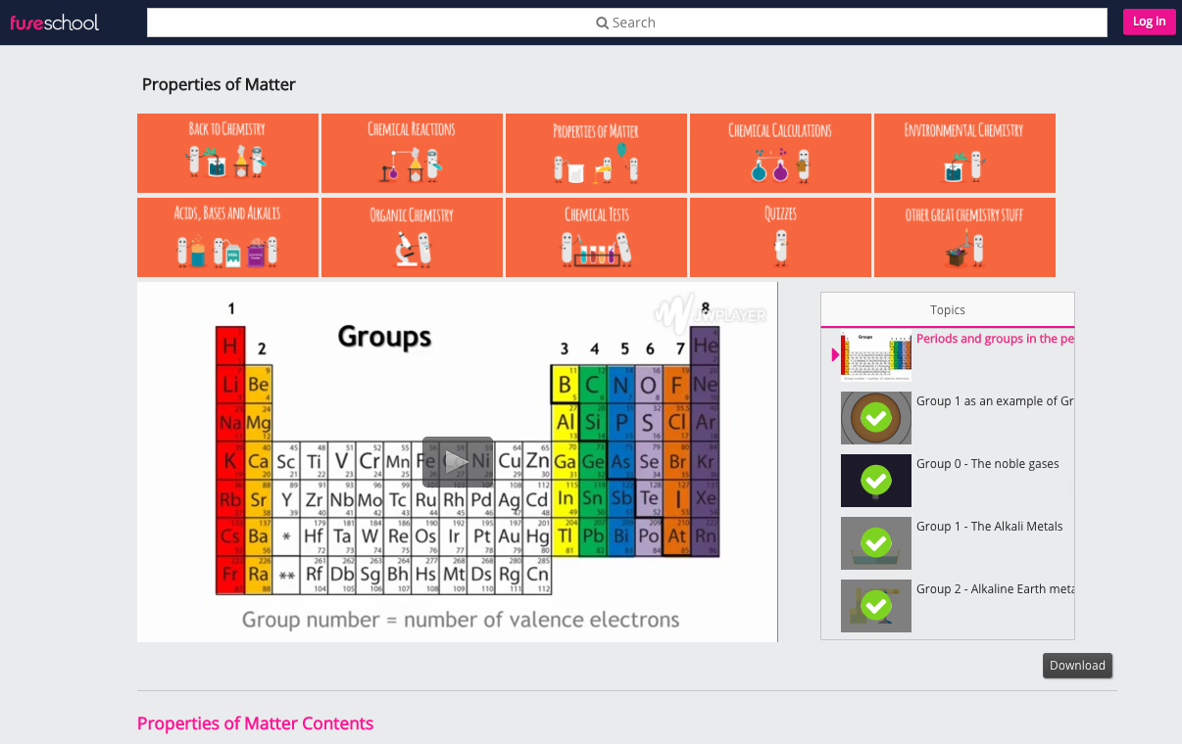Toggle checkmark on Group 1 Alkali Metals
The height and width of the screenshot is (744, 1182).
[x=875, y=542]
